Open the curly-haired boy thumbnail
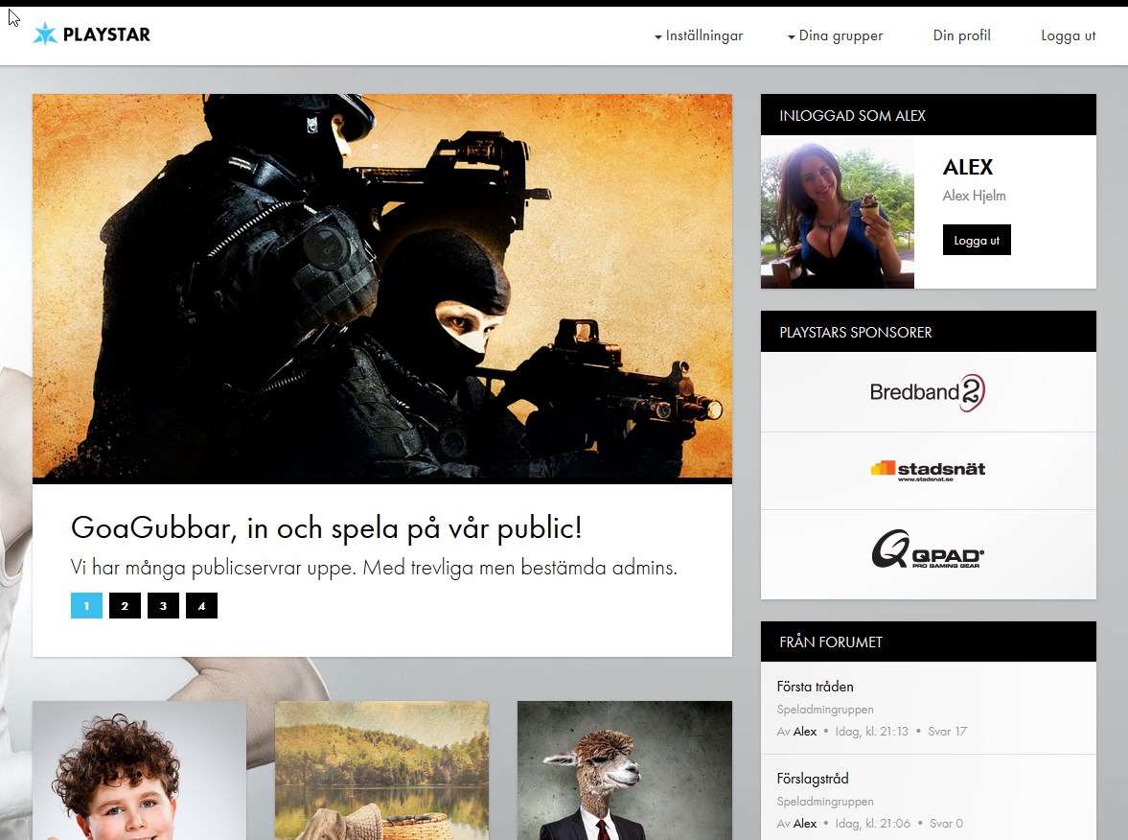This screenshot has width=1128, height=840. pyautogui.click(x=140, y=770)
